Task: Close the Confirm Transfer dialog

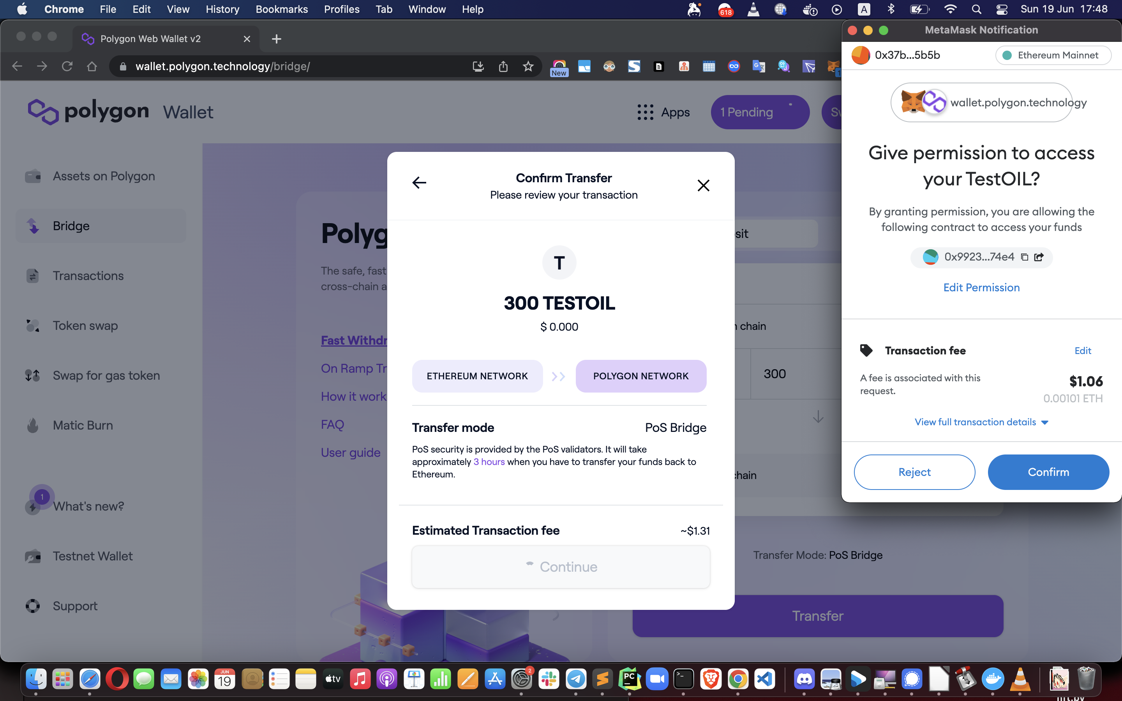Action: [x=703, y=185]
